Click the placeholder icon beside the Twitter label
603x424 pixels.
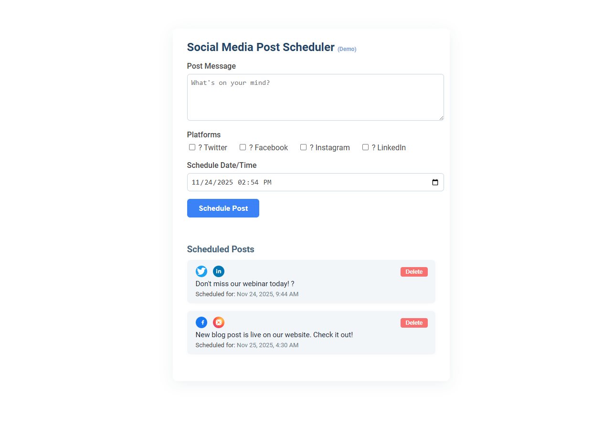tap(199, 147)
